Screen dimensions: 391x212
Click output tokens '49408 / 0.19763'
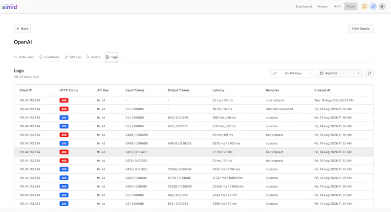(x=179, y=143)
